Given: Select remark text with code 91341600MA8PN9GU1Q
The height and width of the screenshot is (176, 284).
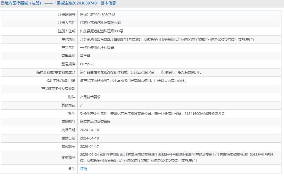Looking at the screenshot, I should (152, 114).
